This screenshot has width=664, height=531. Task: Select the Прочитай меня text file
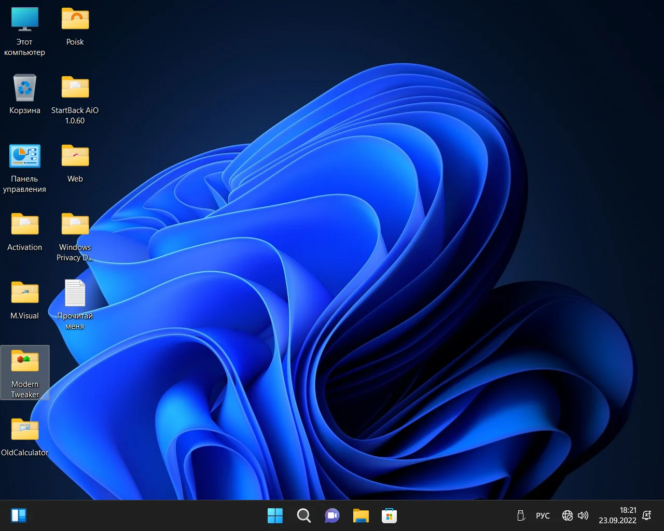coord(75,294)
